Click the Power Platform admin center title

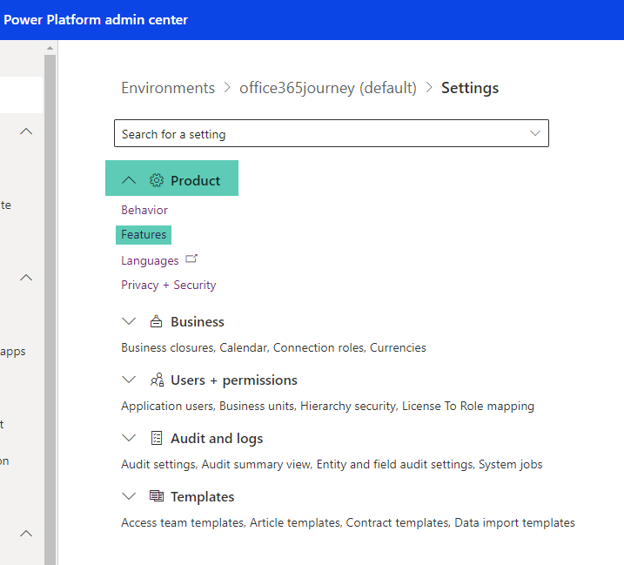96,20
